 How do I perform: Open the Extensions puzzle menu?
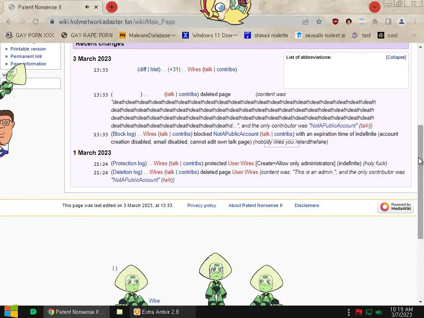pyautogui.click(x=375, y=22)
